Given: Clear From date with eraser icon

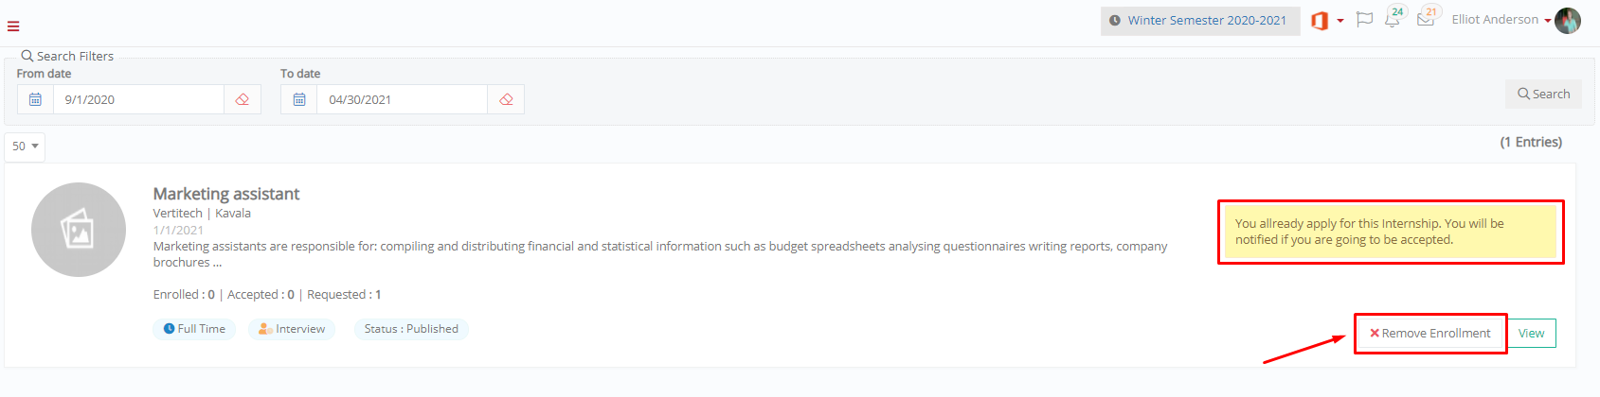Looking at the screenshot, I should [x=243, y=99].
